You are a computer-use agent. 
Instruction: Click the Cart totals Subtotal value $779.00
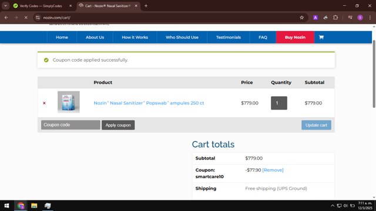(254, 158)
